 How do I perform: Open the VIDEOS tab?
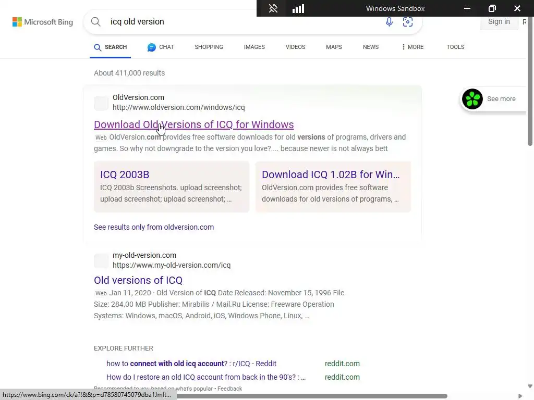click(x=295, y=47)
